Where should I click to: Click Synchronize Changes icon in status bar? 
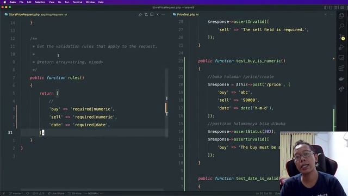(x=28, y=194)
